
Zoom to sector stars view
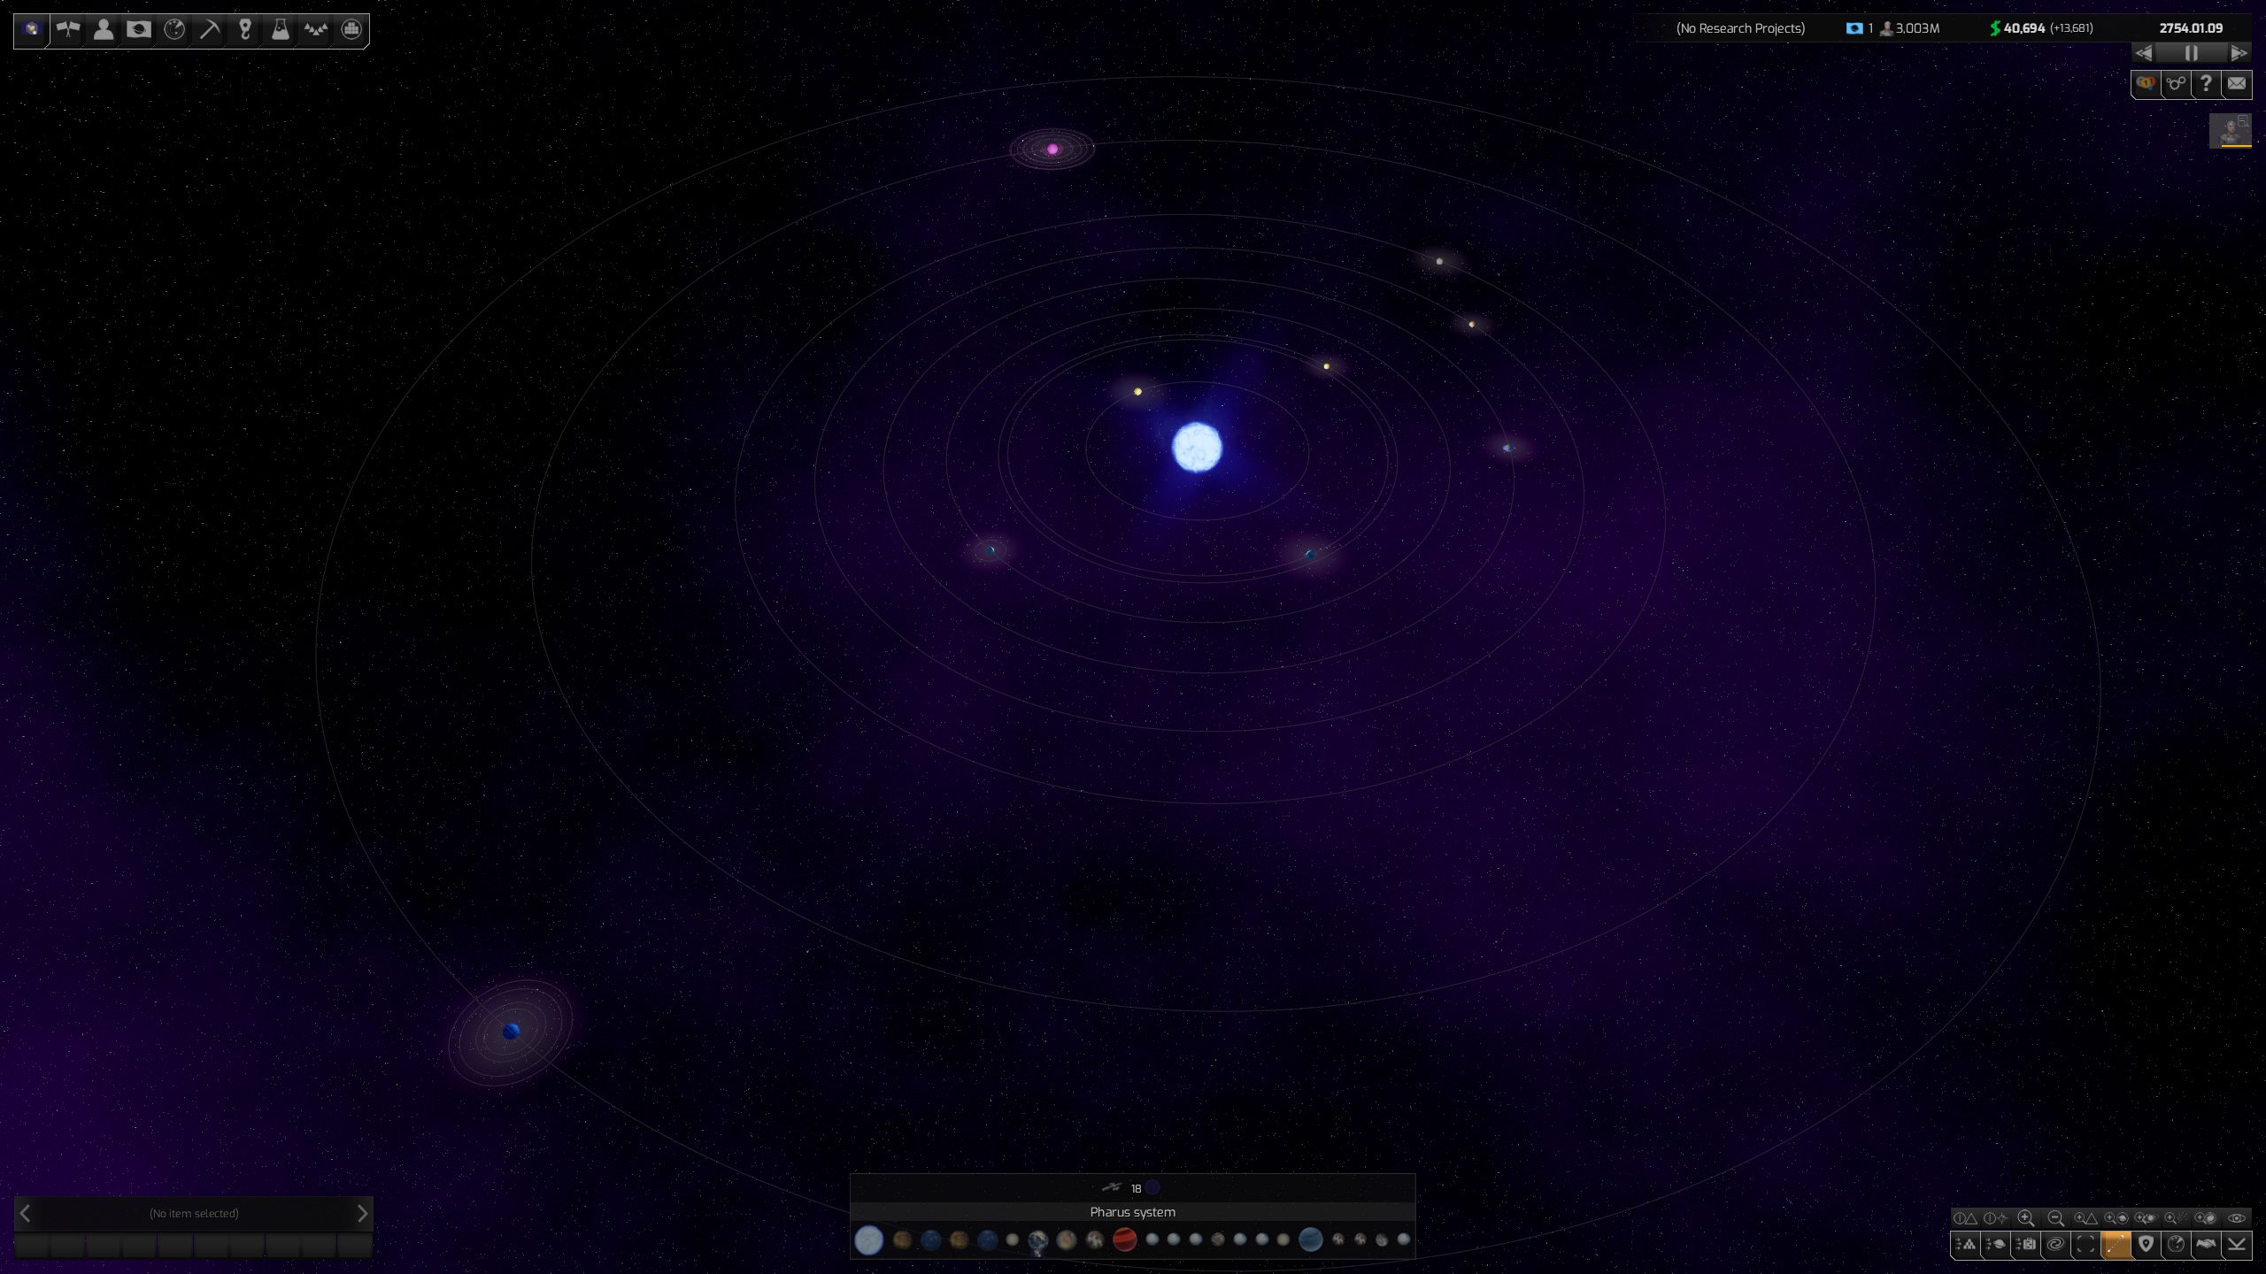click(2176, 1218)
